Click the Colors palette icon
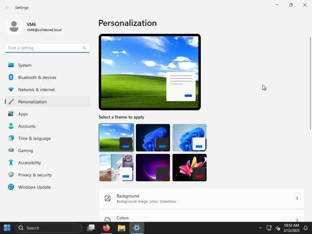This screenshot has width=312, height=234. (x=108, y=219)
